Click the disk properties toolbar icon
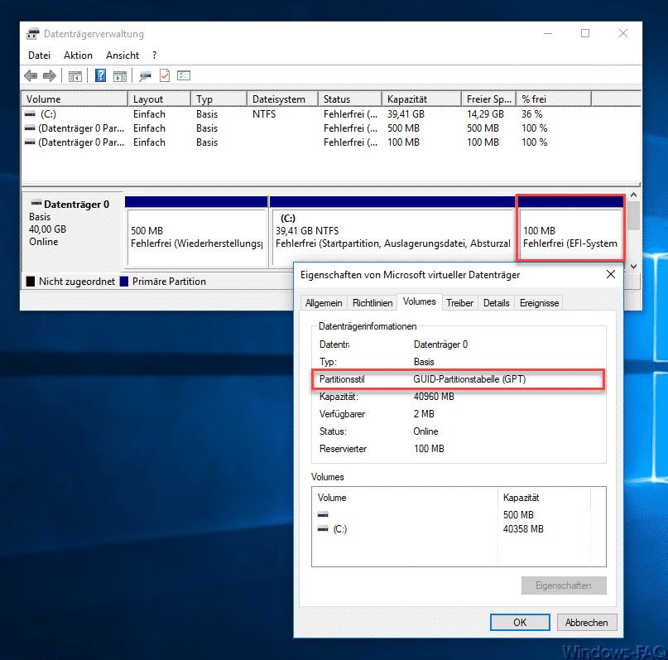The width and height of the screenshot is (668, 660). (x=144, y=75)
